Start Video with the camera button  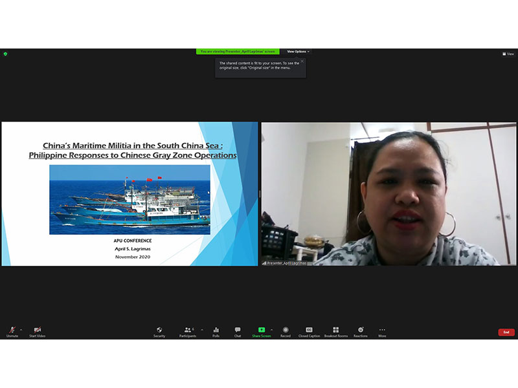tap(37, 331)
